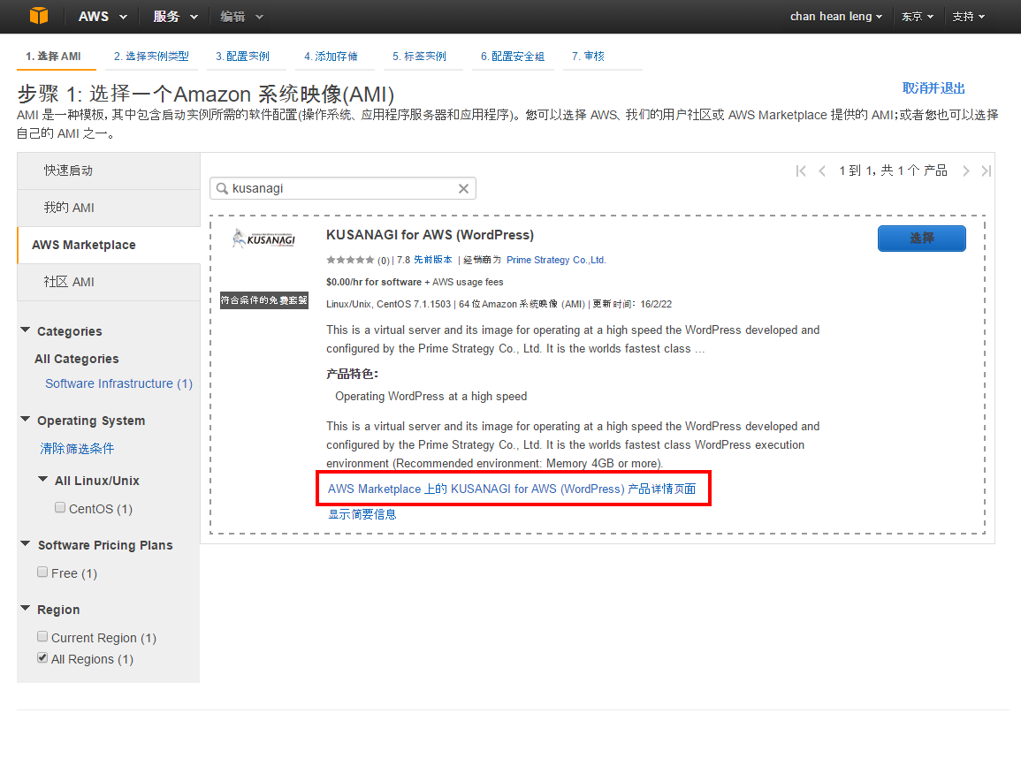Image resolution: width=1021 pixels, height=766 pixels.
Task: Click the 先前版本 link
Action: pyautogui.click(x=433, y=260)
